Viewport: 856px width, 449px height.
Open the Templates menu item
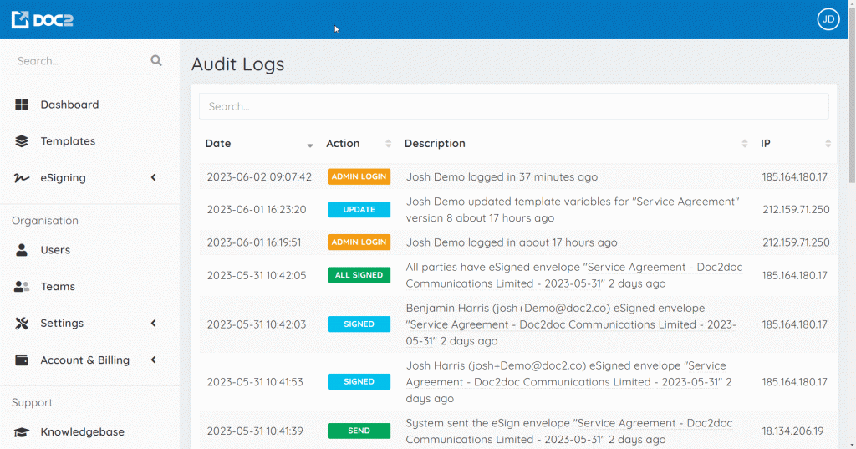(x=68, y=141)
